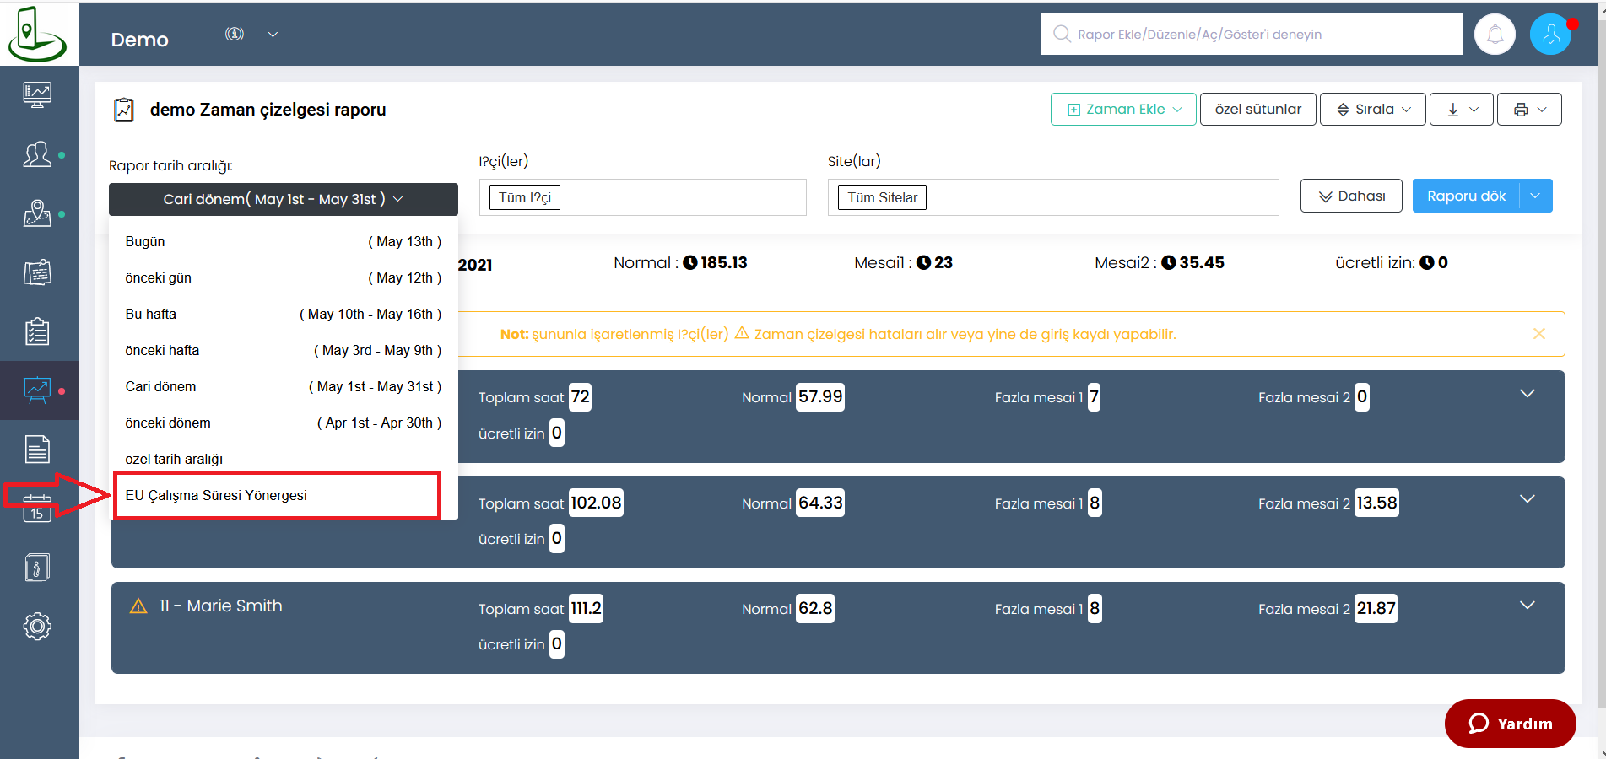Open the clipboard checklist icon in sidebar

37,331
